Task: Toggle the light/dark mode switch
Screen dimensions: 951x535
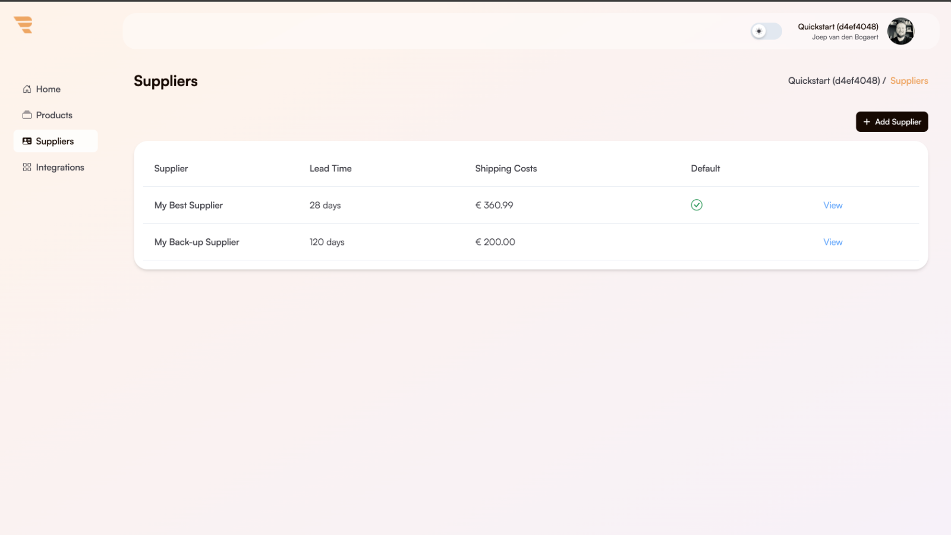Action: click(x=766, y=32)
